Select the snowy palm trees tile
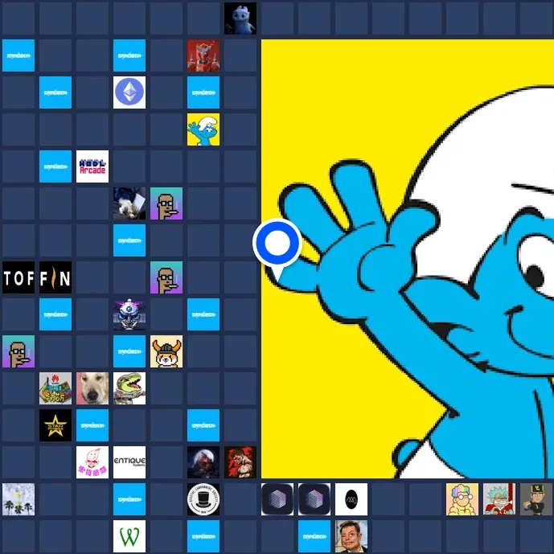Image resolution: width=554 pixels, height=554 pixels. pos(18,499)
